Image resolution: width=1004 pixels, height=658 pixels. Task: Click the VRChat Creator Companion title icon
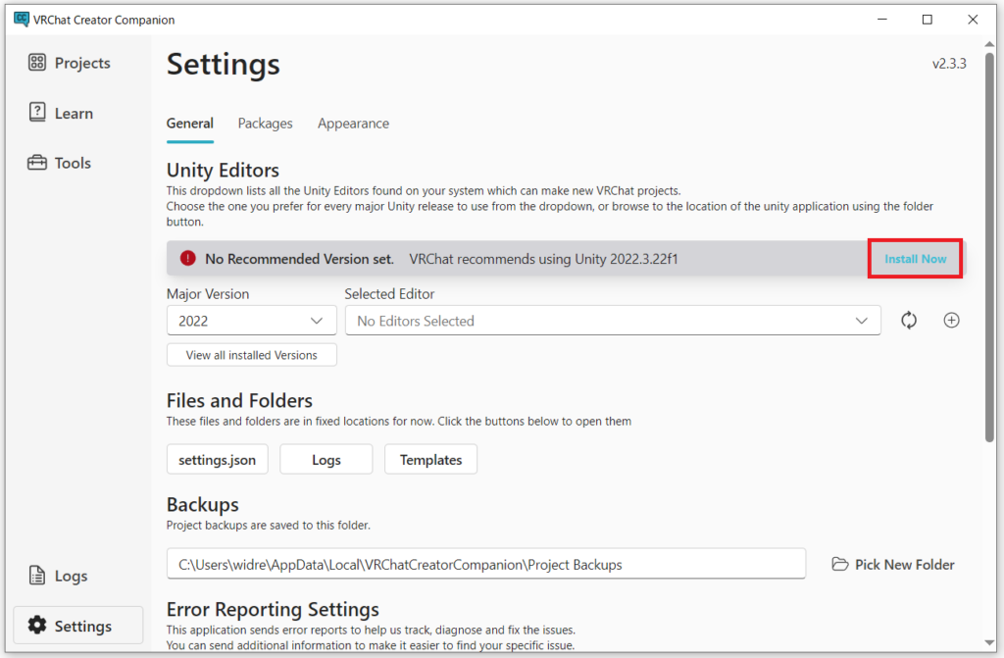[22, 20]
